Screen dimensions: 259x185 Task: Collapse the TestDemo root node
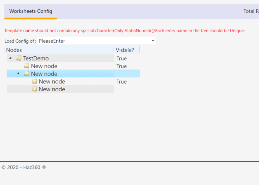[10, 58]
